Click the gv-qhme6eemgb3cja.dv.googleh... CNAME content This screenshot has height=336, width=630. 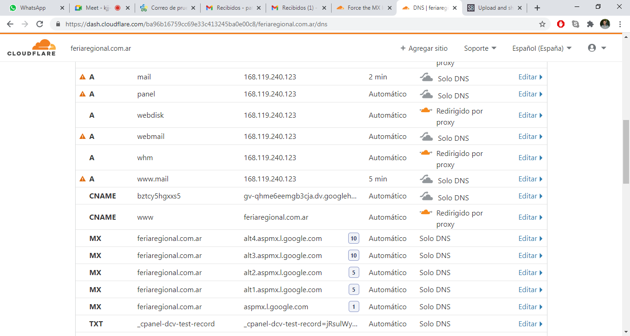point(300,196)
